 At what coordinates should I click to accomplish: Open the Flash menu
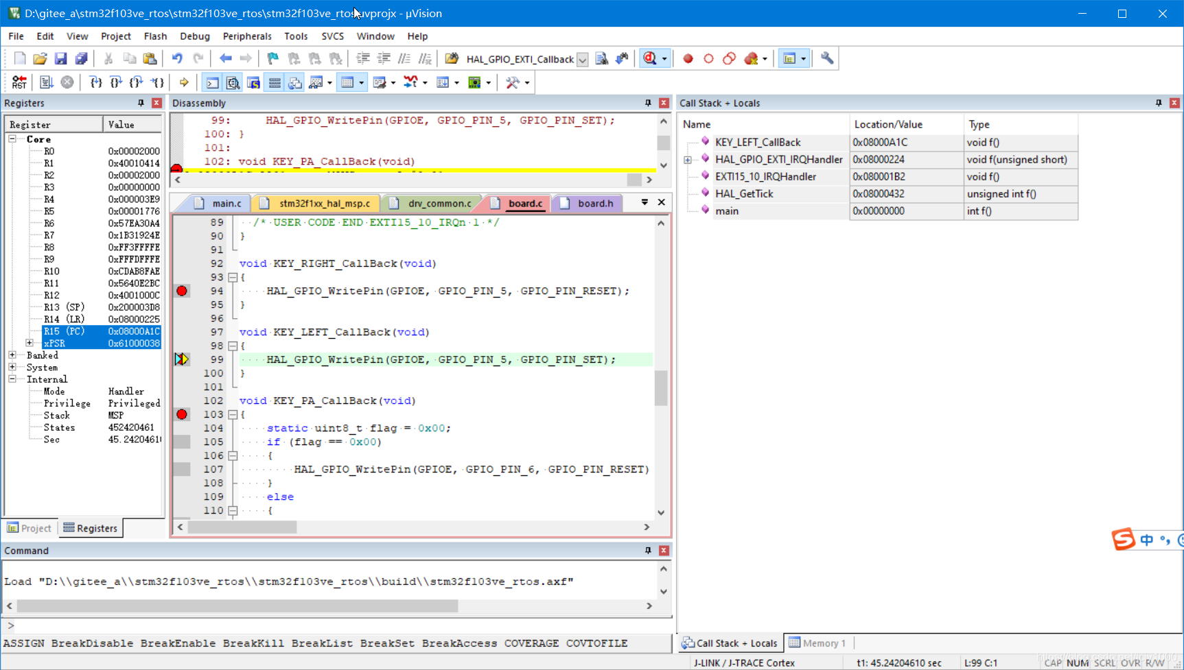click(155, 36)
